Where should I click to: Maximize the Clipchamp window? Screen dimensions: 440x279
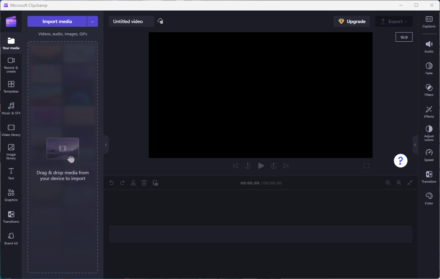click(x=416, y=5)
